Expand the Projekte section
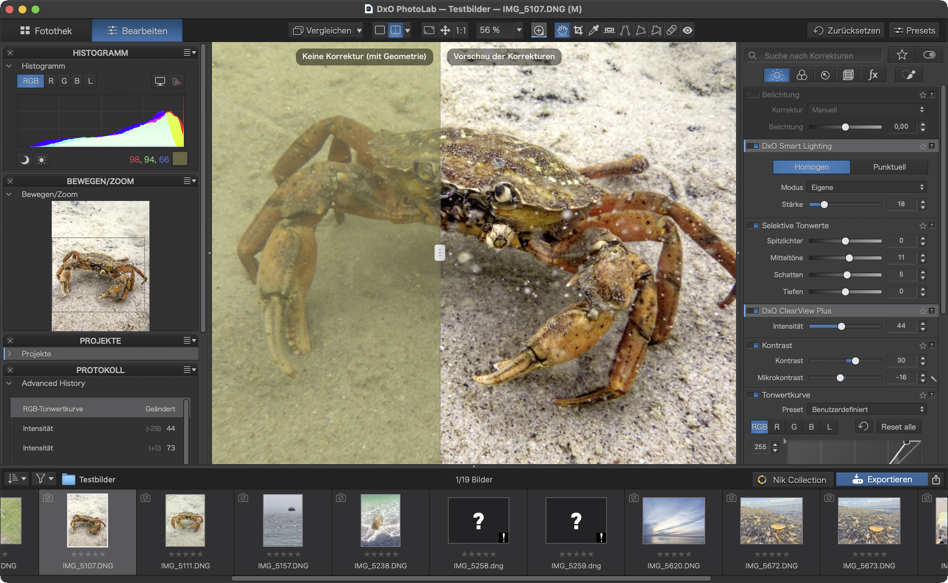Viewport: 948px width, 583px height. click(10, 354)
